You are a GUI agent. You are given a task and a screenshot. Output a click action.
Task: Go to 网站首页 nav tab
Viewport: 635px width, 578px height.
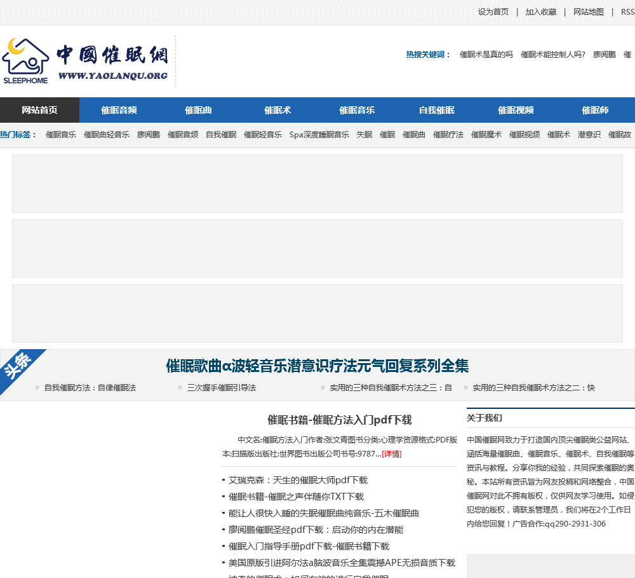(39, 110)
